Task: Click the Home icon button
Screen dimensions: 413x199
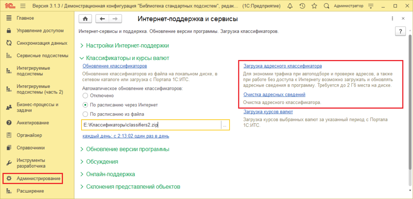Action: click(85, 19)
